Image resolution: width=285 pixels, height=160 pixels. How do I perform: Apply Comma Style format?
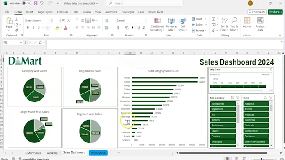pos(132,28)
